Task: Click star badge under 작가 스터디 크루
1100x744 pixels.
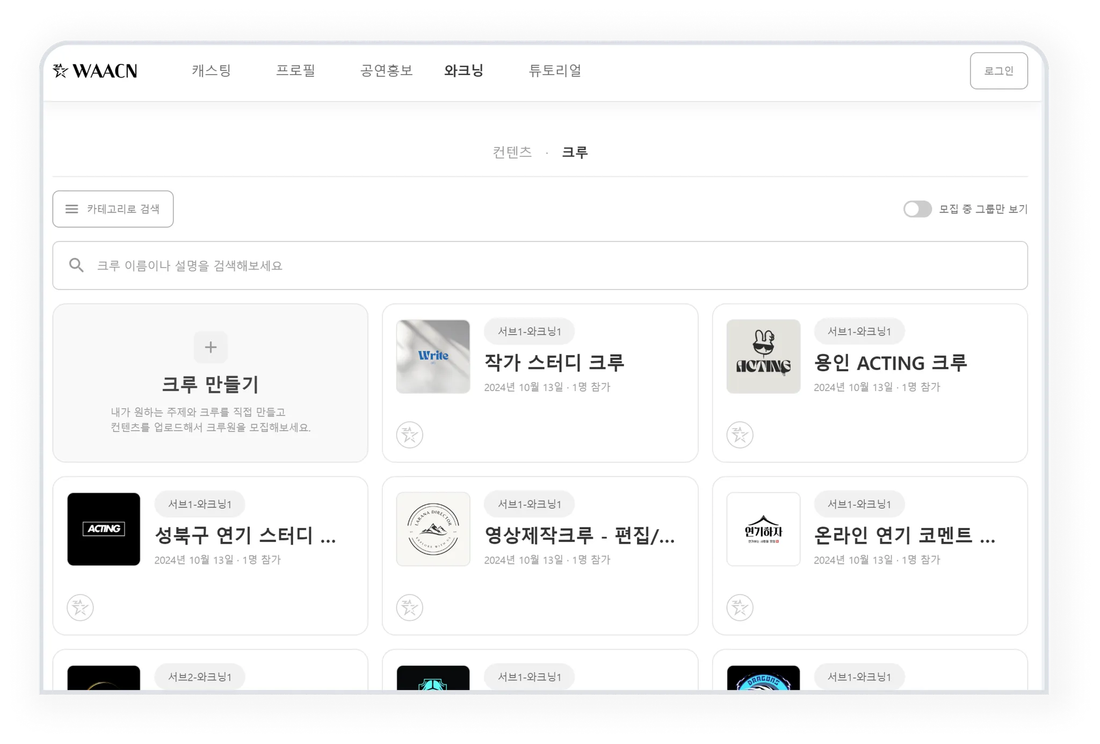Action: tap(410, 435)
